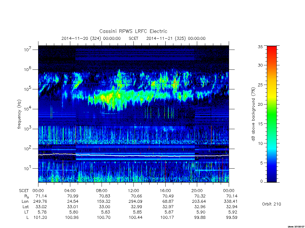Image resolution: width=305 pixels, height=228 pixels.
Task: Click the SCET time label "20:00"
Action: (x=197, y=191)
